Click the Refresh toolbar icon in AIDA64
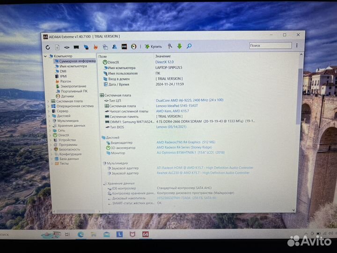This screenshot has height=253, width=337. coord(48,47)
